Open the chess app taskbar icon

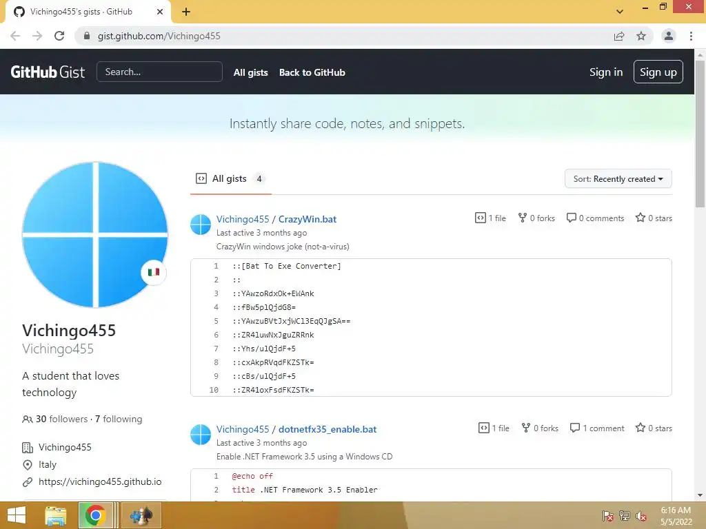141,515
